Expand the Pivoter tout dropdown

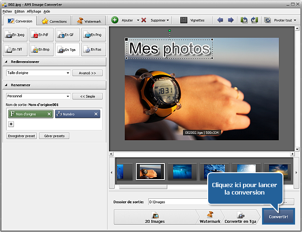click(x=295, y=20)
